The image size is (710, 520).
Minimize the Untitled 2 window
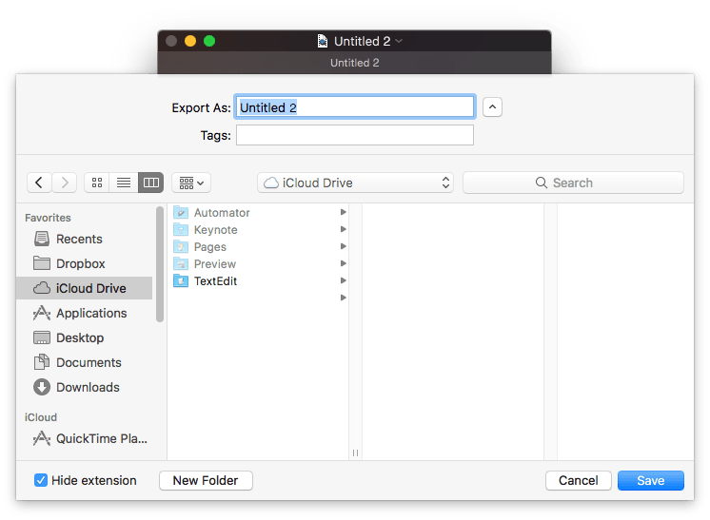tap(190, 41)
